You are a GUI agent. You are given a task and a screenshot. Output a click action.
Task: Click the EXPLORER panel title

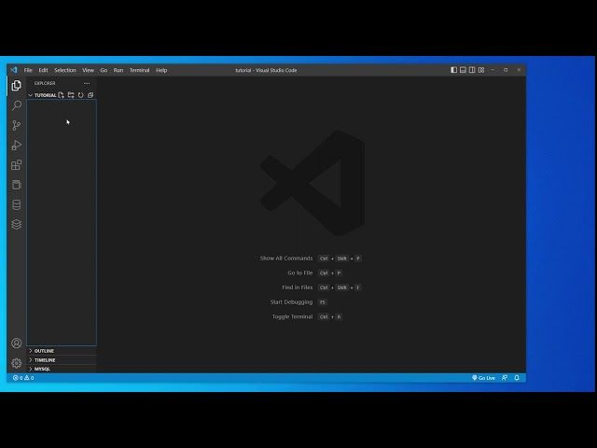point(45,83)
